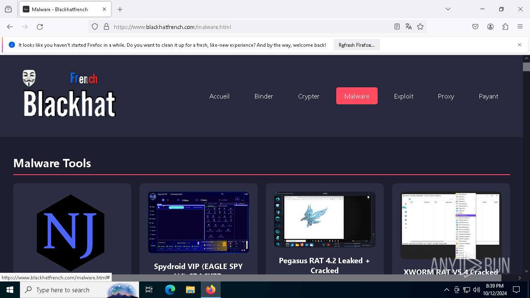Click the Malware Tools heading

pos(52,163)
